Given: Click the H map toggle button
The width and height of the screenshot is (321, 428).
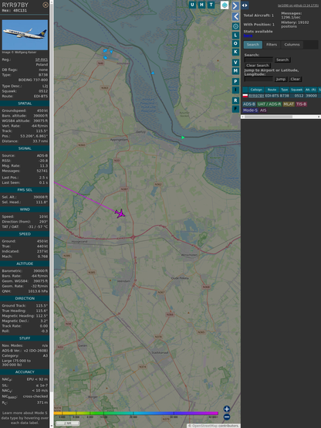Looking at the screenshot, I should click(201, 5).
